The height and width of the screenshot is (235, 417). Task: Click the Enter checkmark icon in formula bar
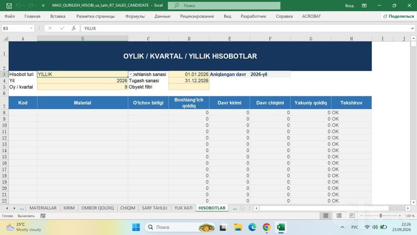tap(62, 28)
